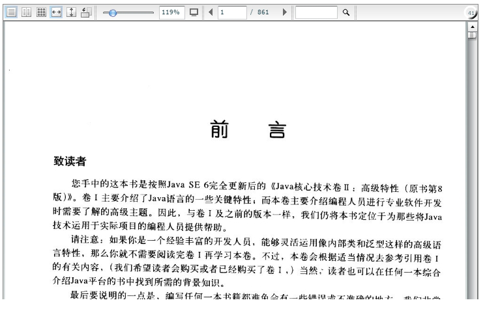Click the vertical scrollbar thumb

[472, 35]
